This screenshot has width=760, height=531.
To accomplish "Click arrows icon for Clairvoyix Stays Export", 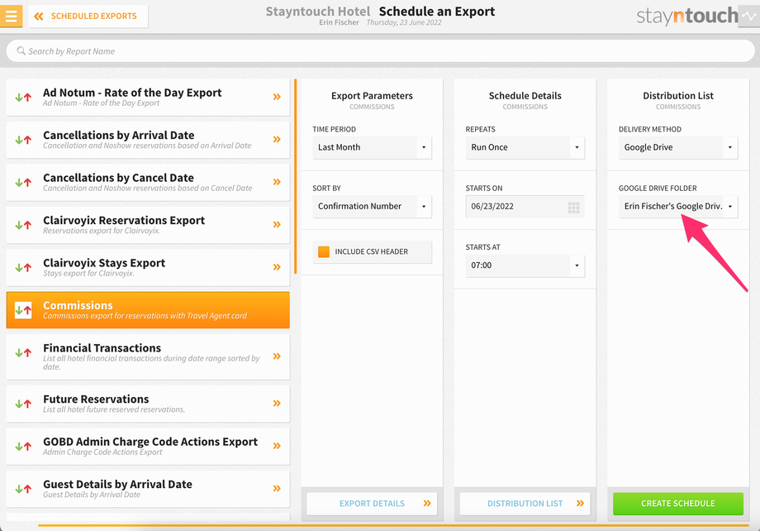I will 23,267.
